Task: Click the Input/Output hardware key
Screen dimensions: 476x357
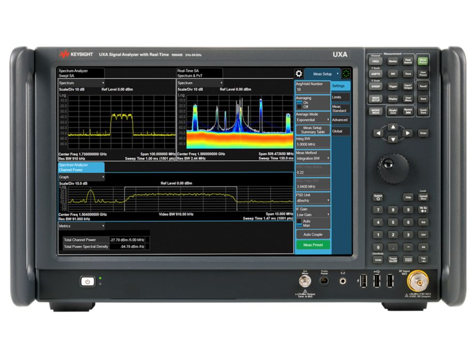Action: click(x=408, y=86)
